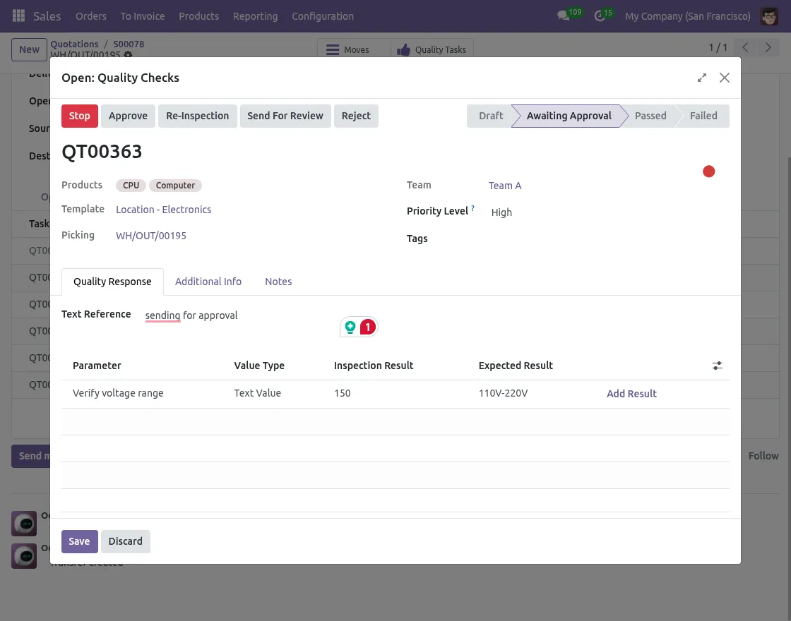Open the apps grid menu icon
This screenshot has height=621, width=791.
pos(18,16)
